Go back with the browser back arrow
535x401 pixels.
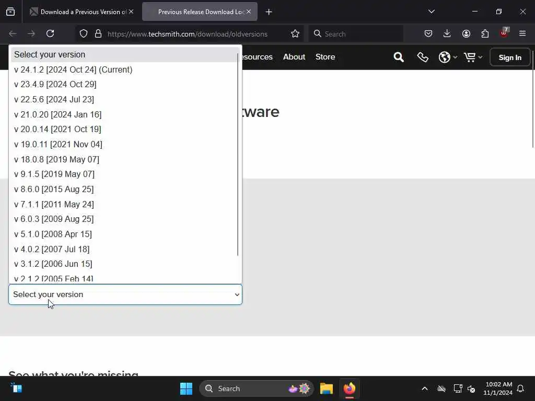point(13,34)
